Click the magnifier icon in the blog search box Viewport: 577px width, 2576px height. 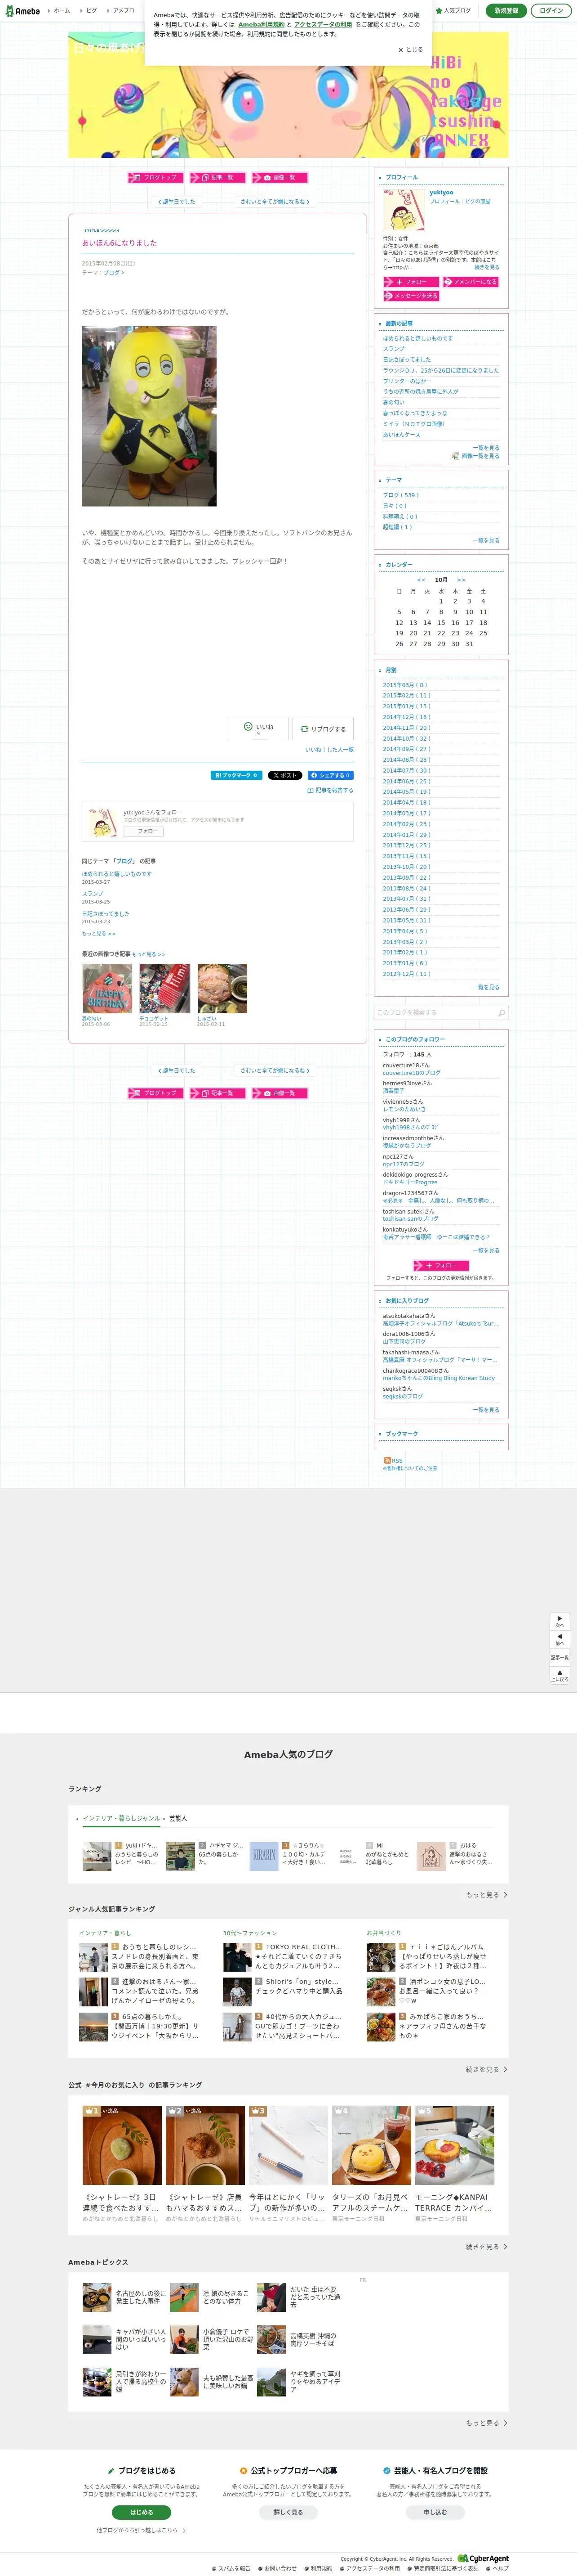[501, 1012]
